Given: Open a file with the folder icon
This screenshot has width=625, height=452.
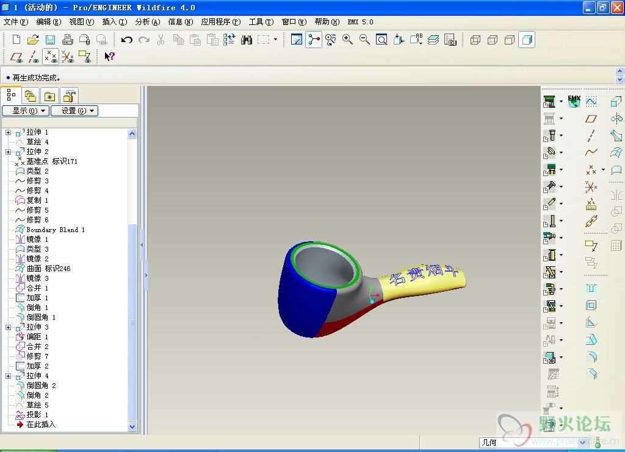Looking at the screenshot, I should click(x=33, y=40).
